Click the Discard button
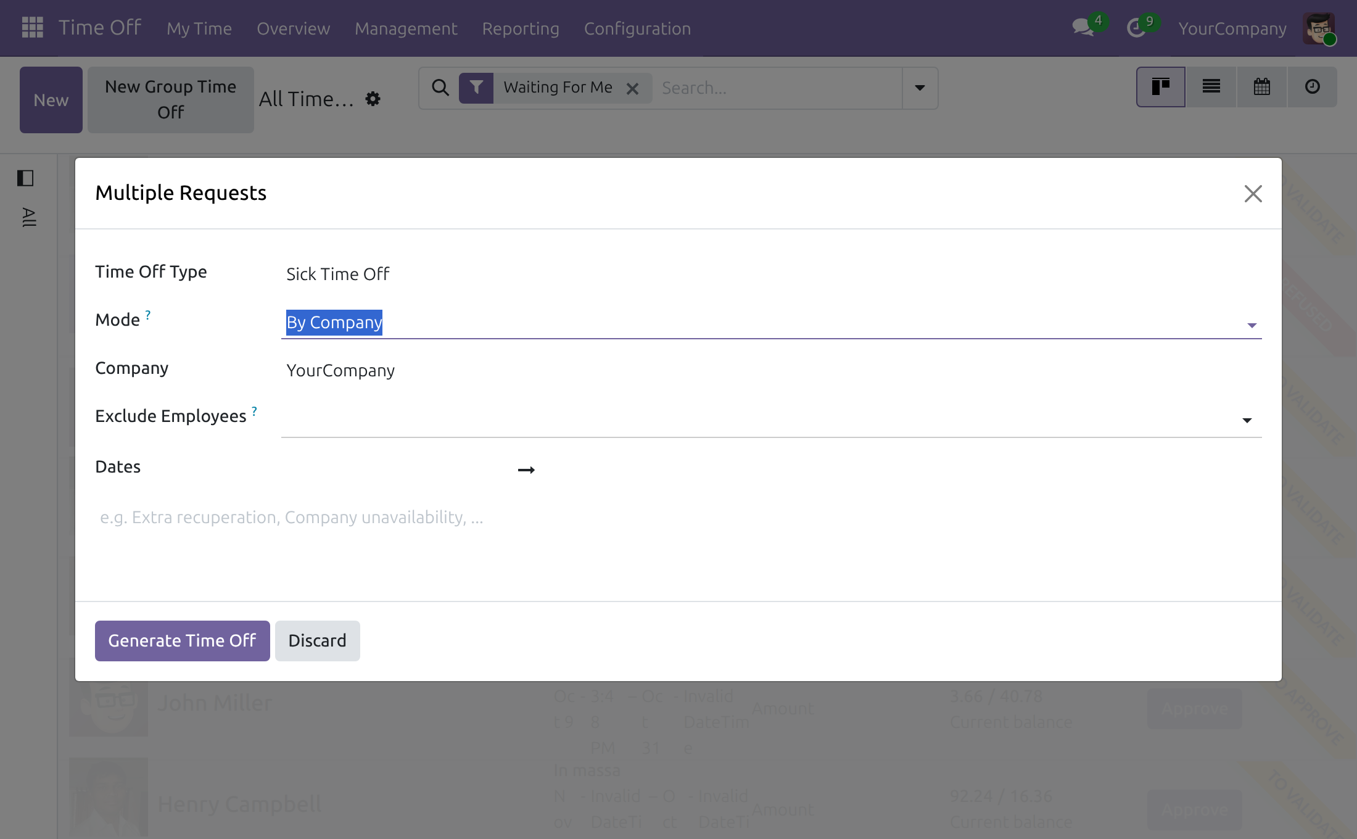This screenshot has width=1357, height=839. click(x=317, y=640)
